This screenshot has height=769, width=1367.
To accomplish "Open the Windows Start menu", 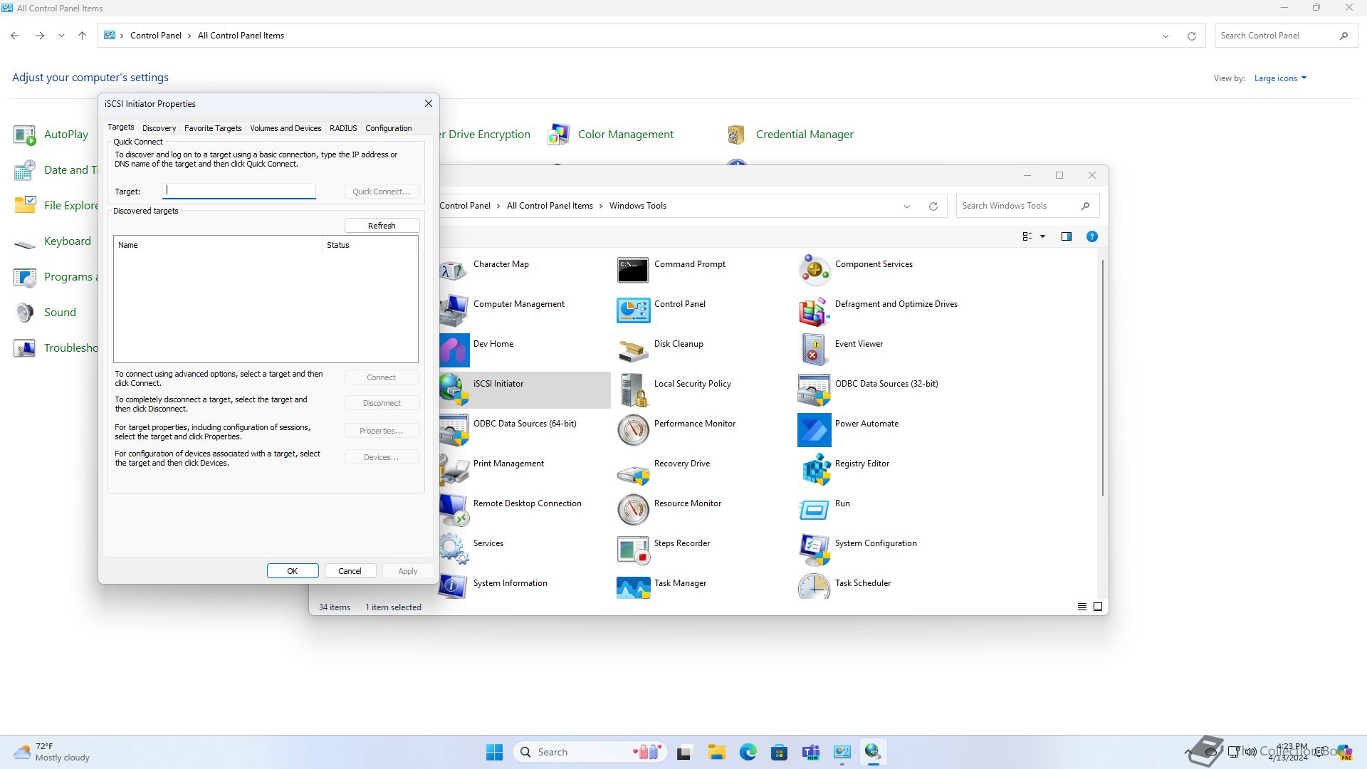I will coord(494,752).
